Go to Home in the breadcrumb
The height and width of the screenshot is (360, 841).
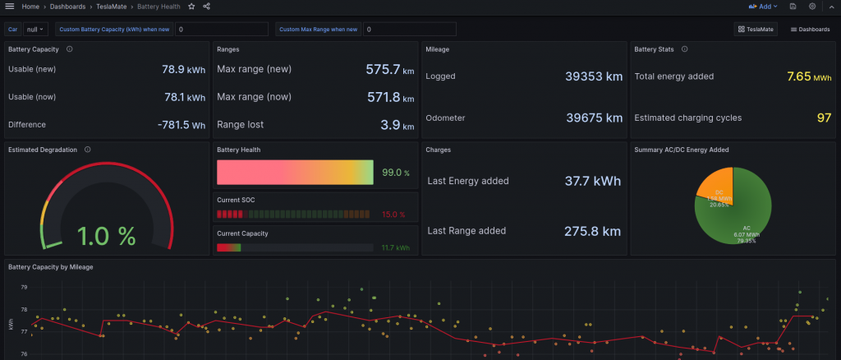point(30,7)
